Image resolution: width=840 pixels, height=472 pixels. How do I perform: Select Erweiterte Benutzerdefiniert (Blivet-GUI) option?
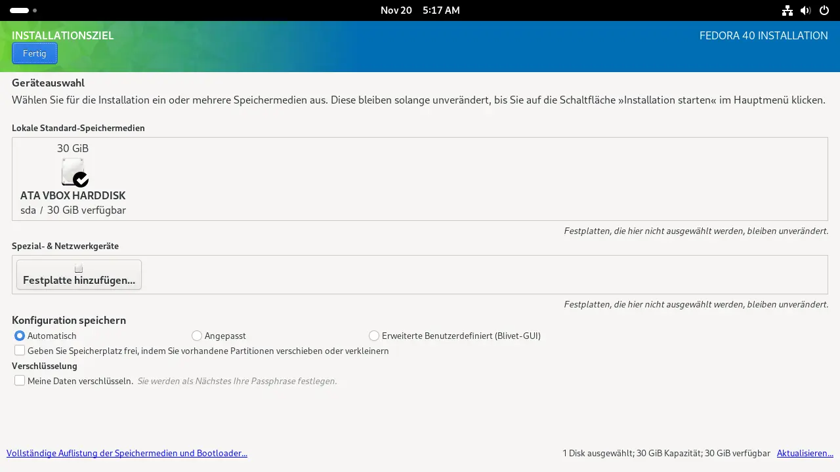coord(374,336)
